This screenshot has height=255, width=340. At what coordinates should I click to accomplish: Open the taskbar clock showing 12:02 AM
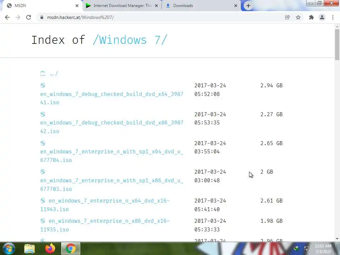[323, 249]
